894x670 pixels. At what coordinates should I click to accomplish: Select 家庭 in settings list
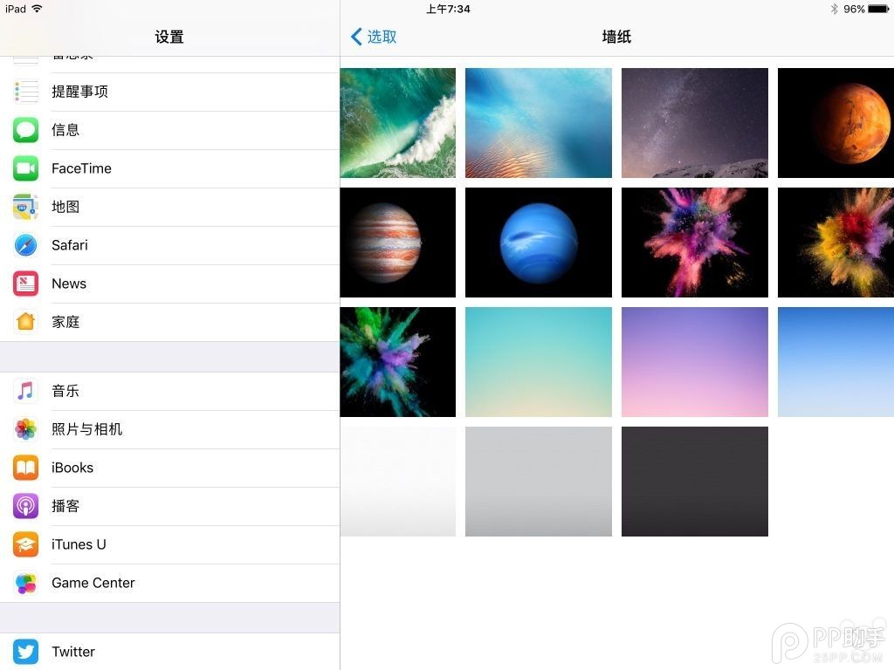170,322
